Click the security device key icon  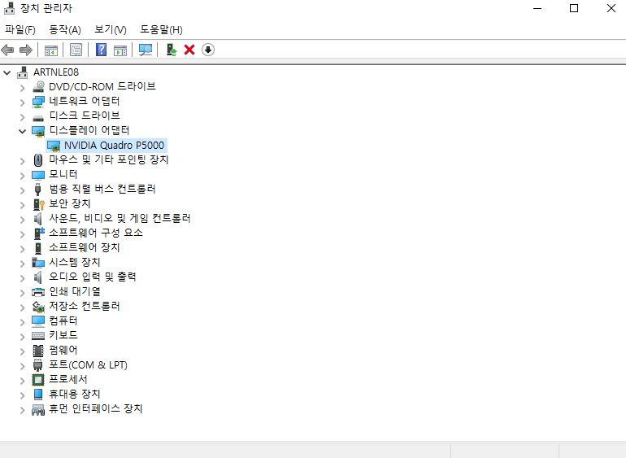39,204
